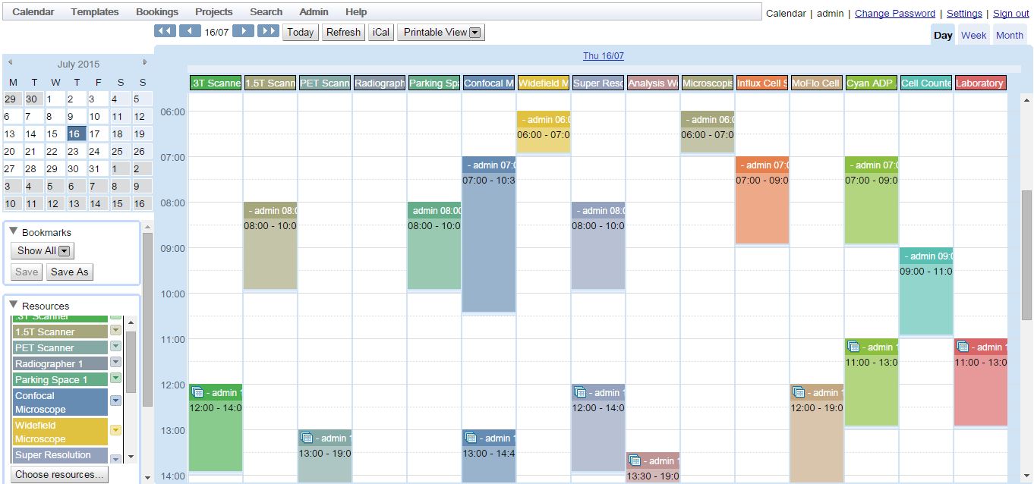Click recurring icon on 11:00 Cyan ADP booking

[x=853, y=347]
